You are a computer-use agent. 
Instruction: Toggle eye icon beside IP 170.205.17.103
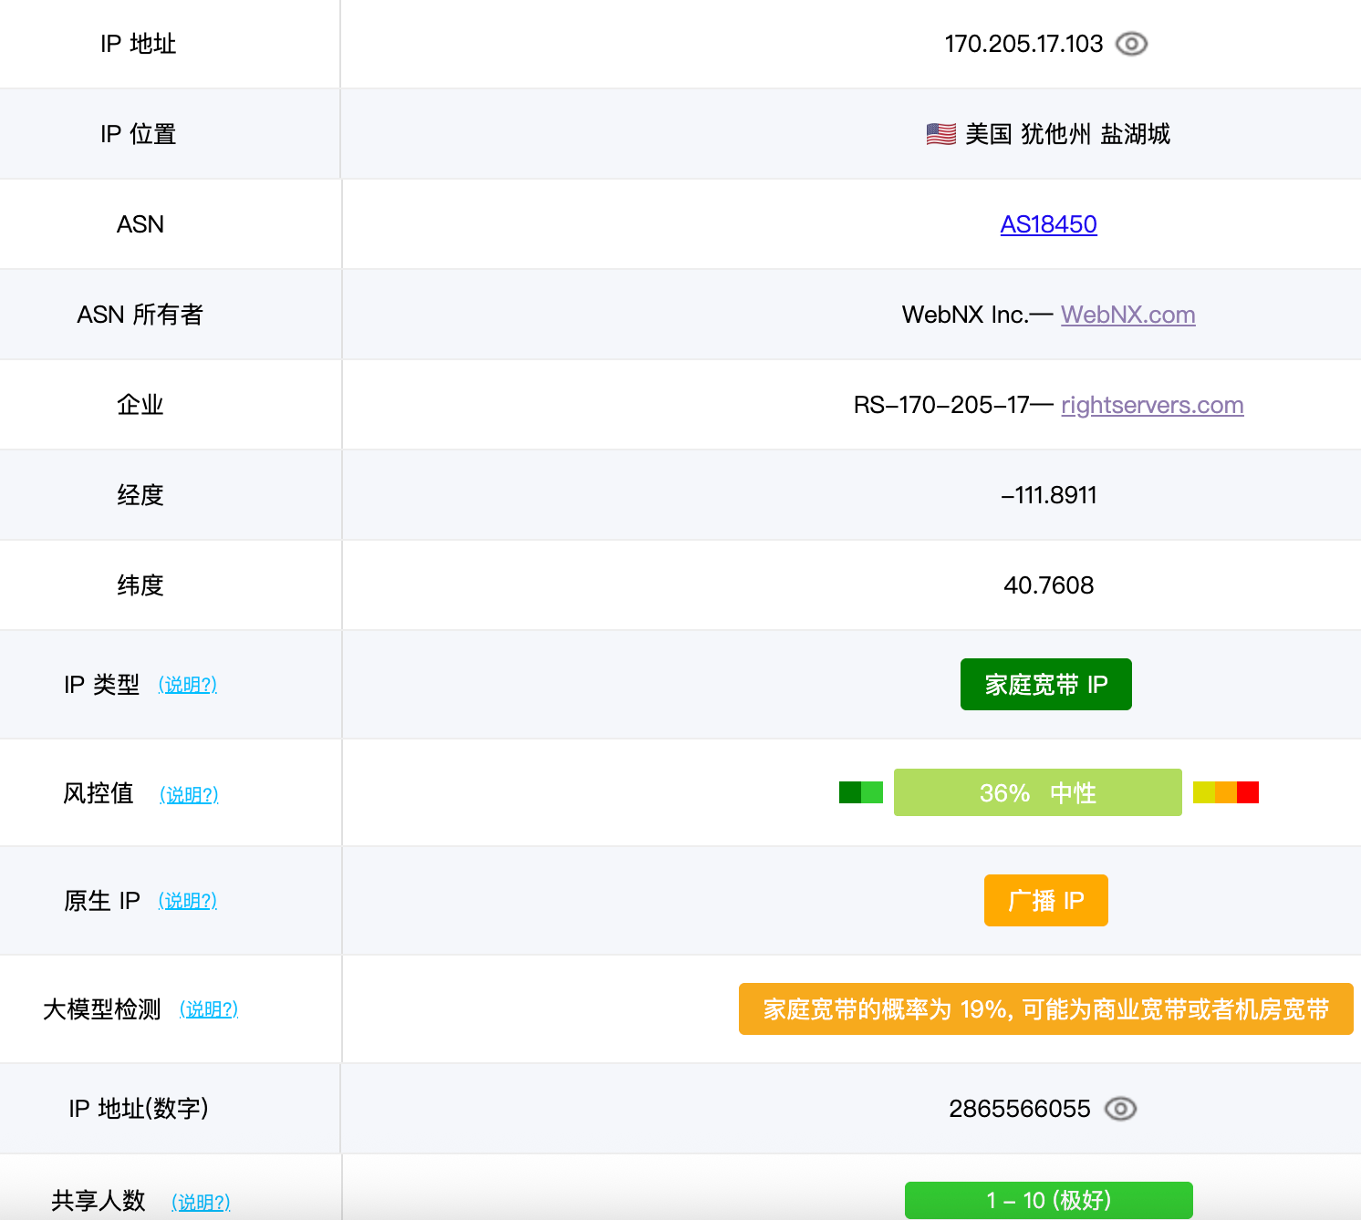click(1131, 44)
